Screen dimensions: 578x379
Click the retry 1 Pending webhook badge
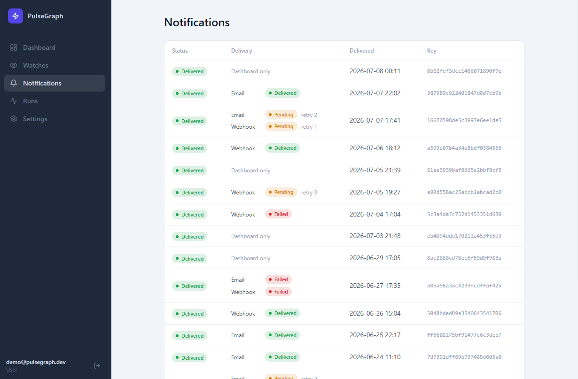(281, 126)
